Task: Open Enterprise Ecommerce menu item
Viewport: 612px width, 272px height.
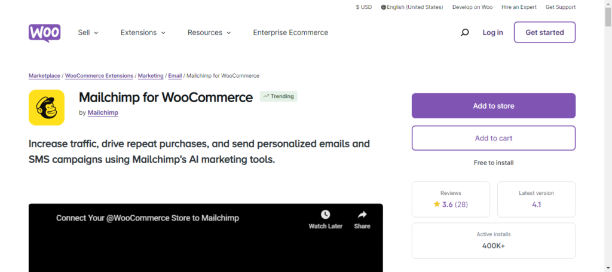Action: tap(290, 33)
